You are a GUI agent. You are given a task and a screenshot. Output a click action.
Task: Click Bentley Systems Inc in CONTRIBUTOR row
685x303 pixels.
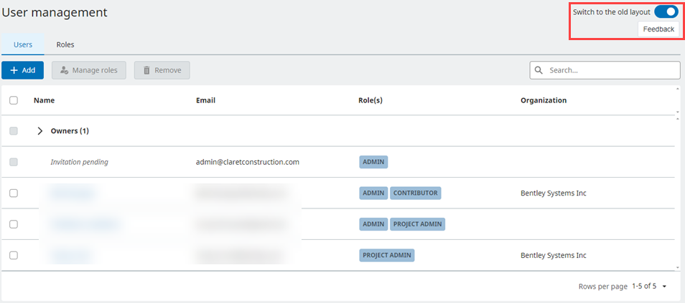coord(554,193)
